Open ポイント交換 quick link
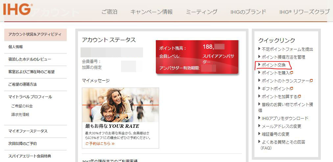The image size is (333, 162). coord(274,65)
